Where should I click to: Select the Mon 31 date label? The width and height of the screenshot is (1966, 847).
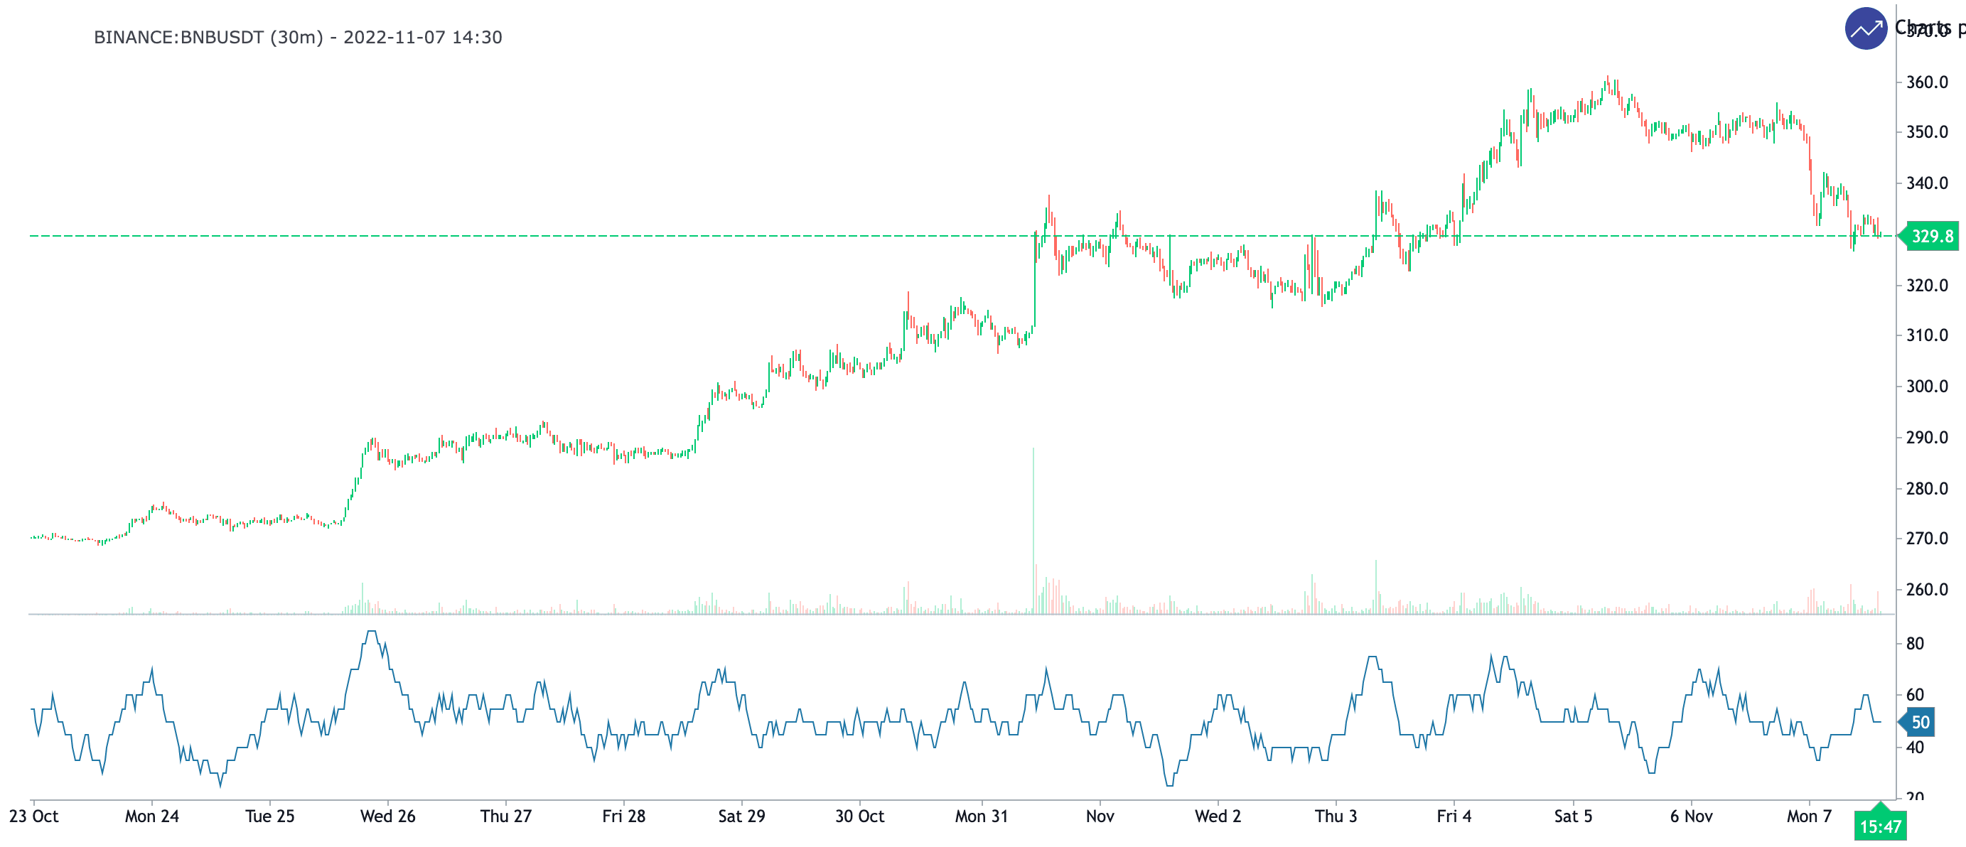981,816
